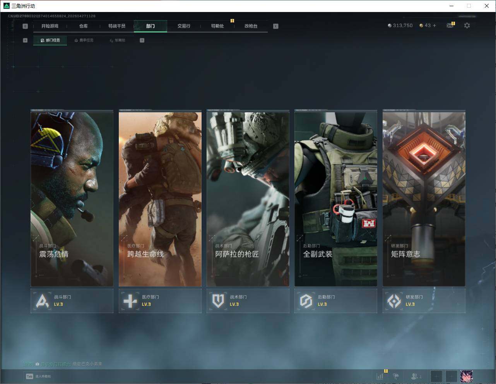Viewport: 496px width, 384px height.
Task: Click the 三角洲行动 app icon in title bar
Action: pos(6,6)
